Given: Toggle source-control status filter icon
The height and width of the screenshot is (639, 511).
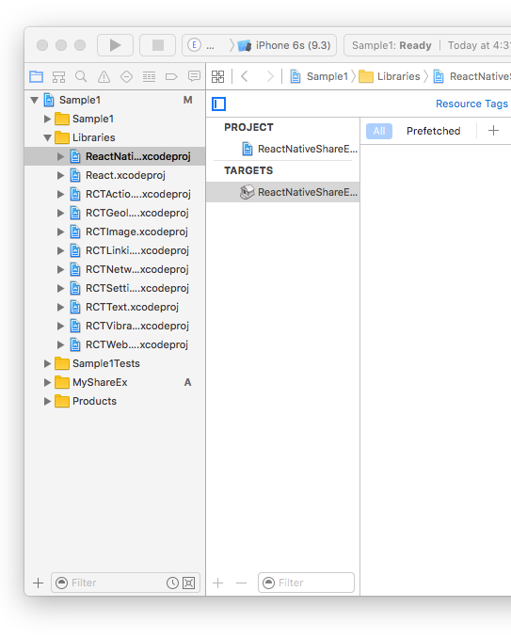Looking at the screenshot, I should pos(188,583).
